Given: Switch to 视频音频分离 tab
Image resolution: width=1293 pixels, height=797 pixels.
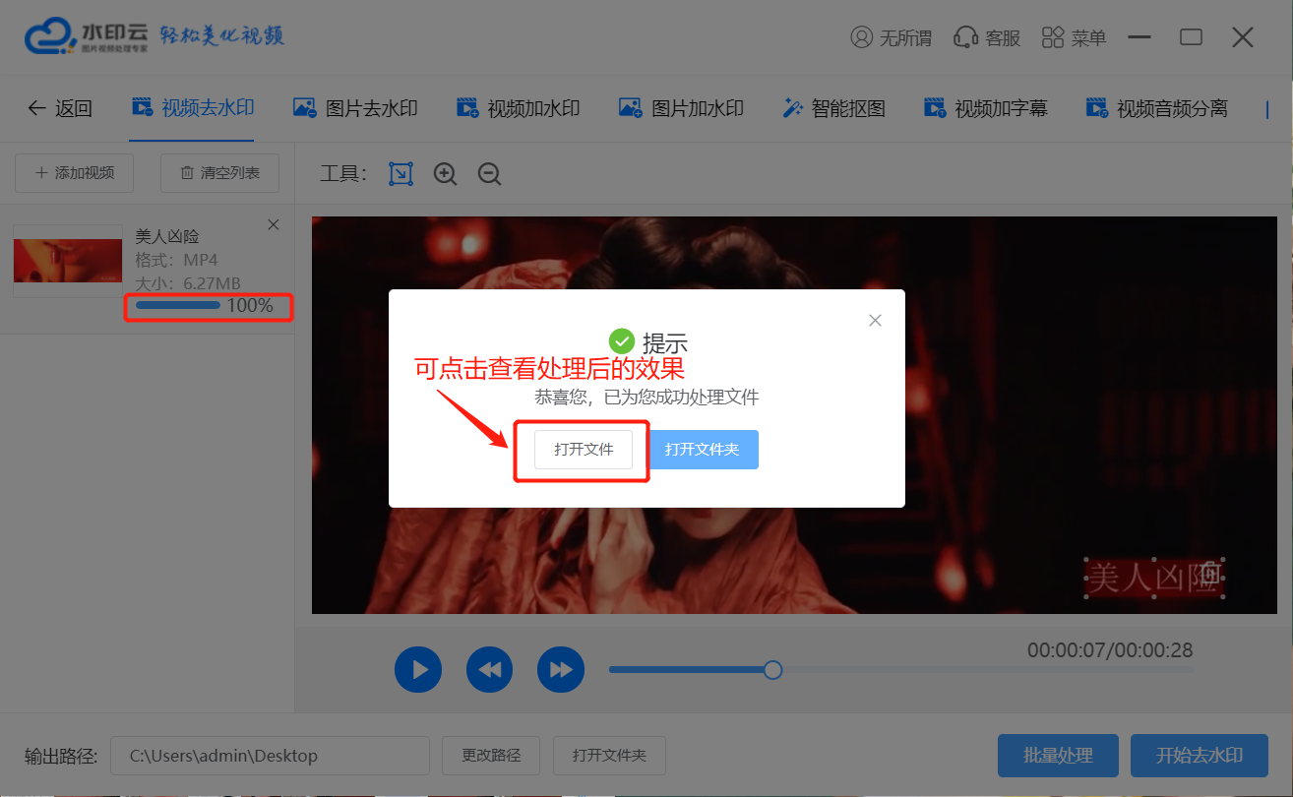Looking at the screenshot, I should tap(1156, 108).
